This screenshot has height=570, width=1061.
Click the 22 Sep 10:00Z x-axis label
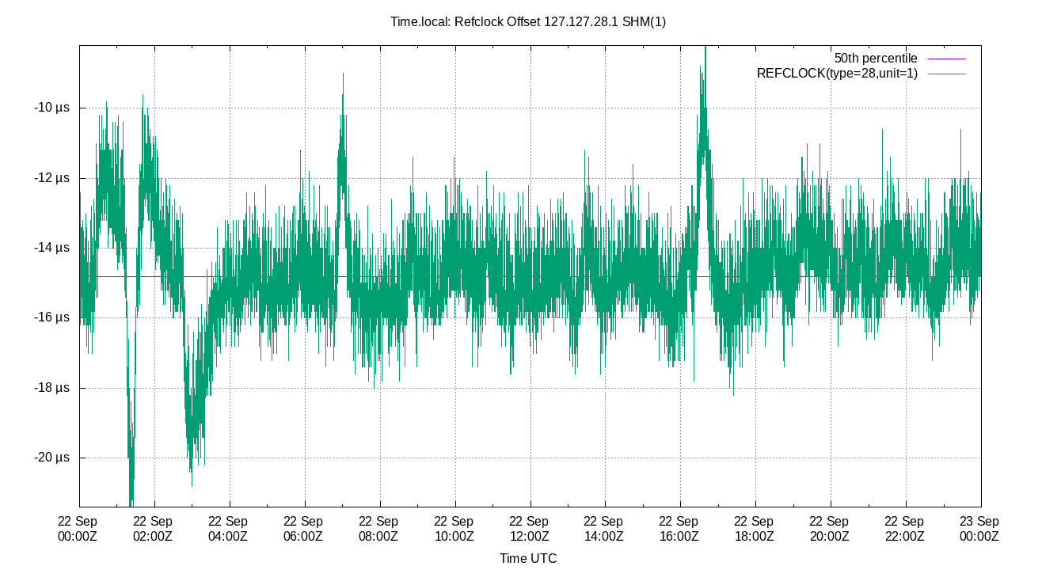click(454, 529)
